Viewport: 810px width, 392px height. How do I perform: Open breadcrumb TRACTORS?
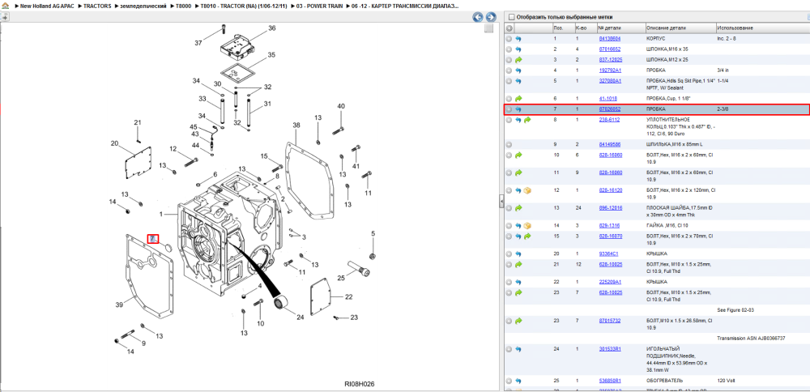[96, 5]
